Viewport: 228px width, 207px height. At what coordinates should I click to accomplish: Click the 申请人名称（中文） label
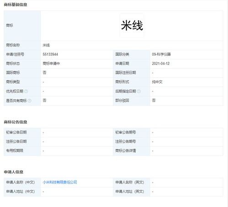[21, 182]
